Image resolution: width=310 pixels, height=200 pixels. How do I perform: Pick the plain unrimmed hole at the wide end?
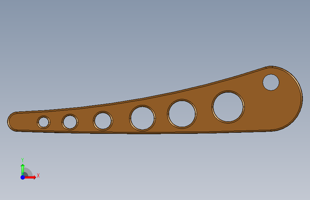coord(271,82)
